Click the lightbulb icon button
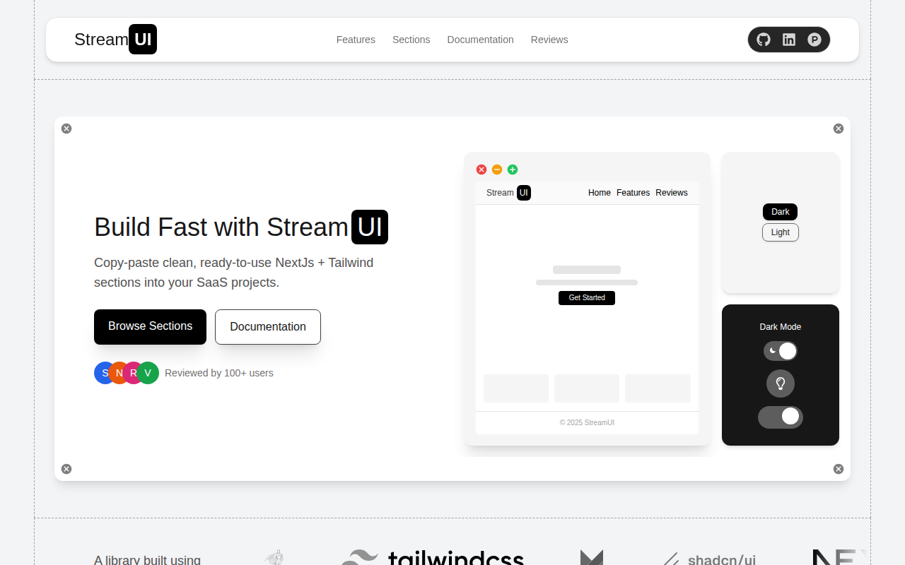Image resolution: width=905 pixels, height=565 pixels. [x=781, y=383]
